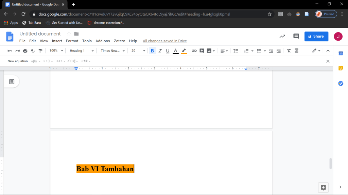
Task: Toggle Bold formatting
Action: point(152,51)
